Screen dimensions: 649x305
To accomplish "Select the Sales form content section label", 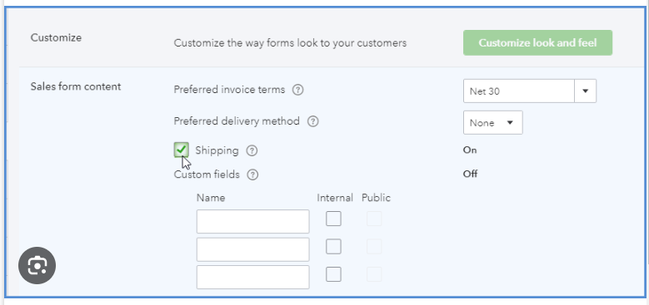I will click(76, 86).
